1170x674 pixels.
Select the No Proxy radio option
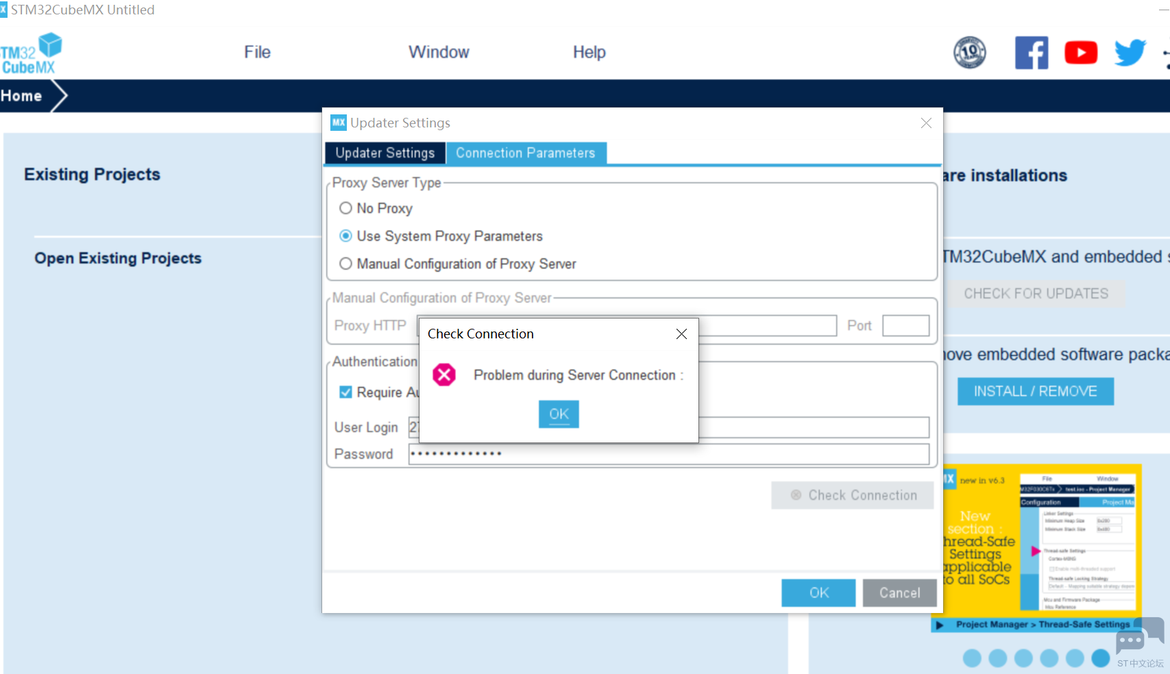pos(376,208)
